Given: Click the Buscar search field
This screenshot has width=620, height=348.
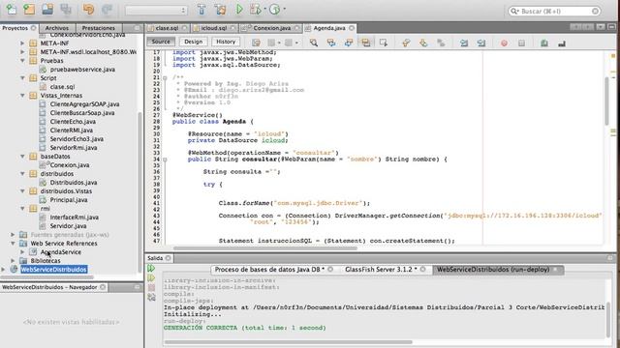Looking at the screenshot, I should coord(554,11).
